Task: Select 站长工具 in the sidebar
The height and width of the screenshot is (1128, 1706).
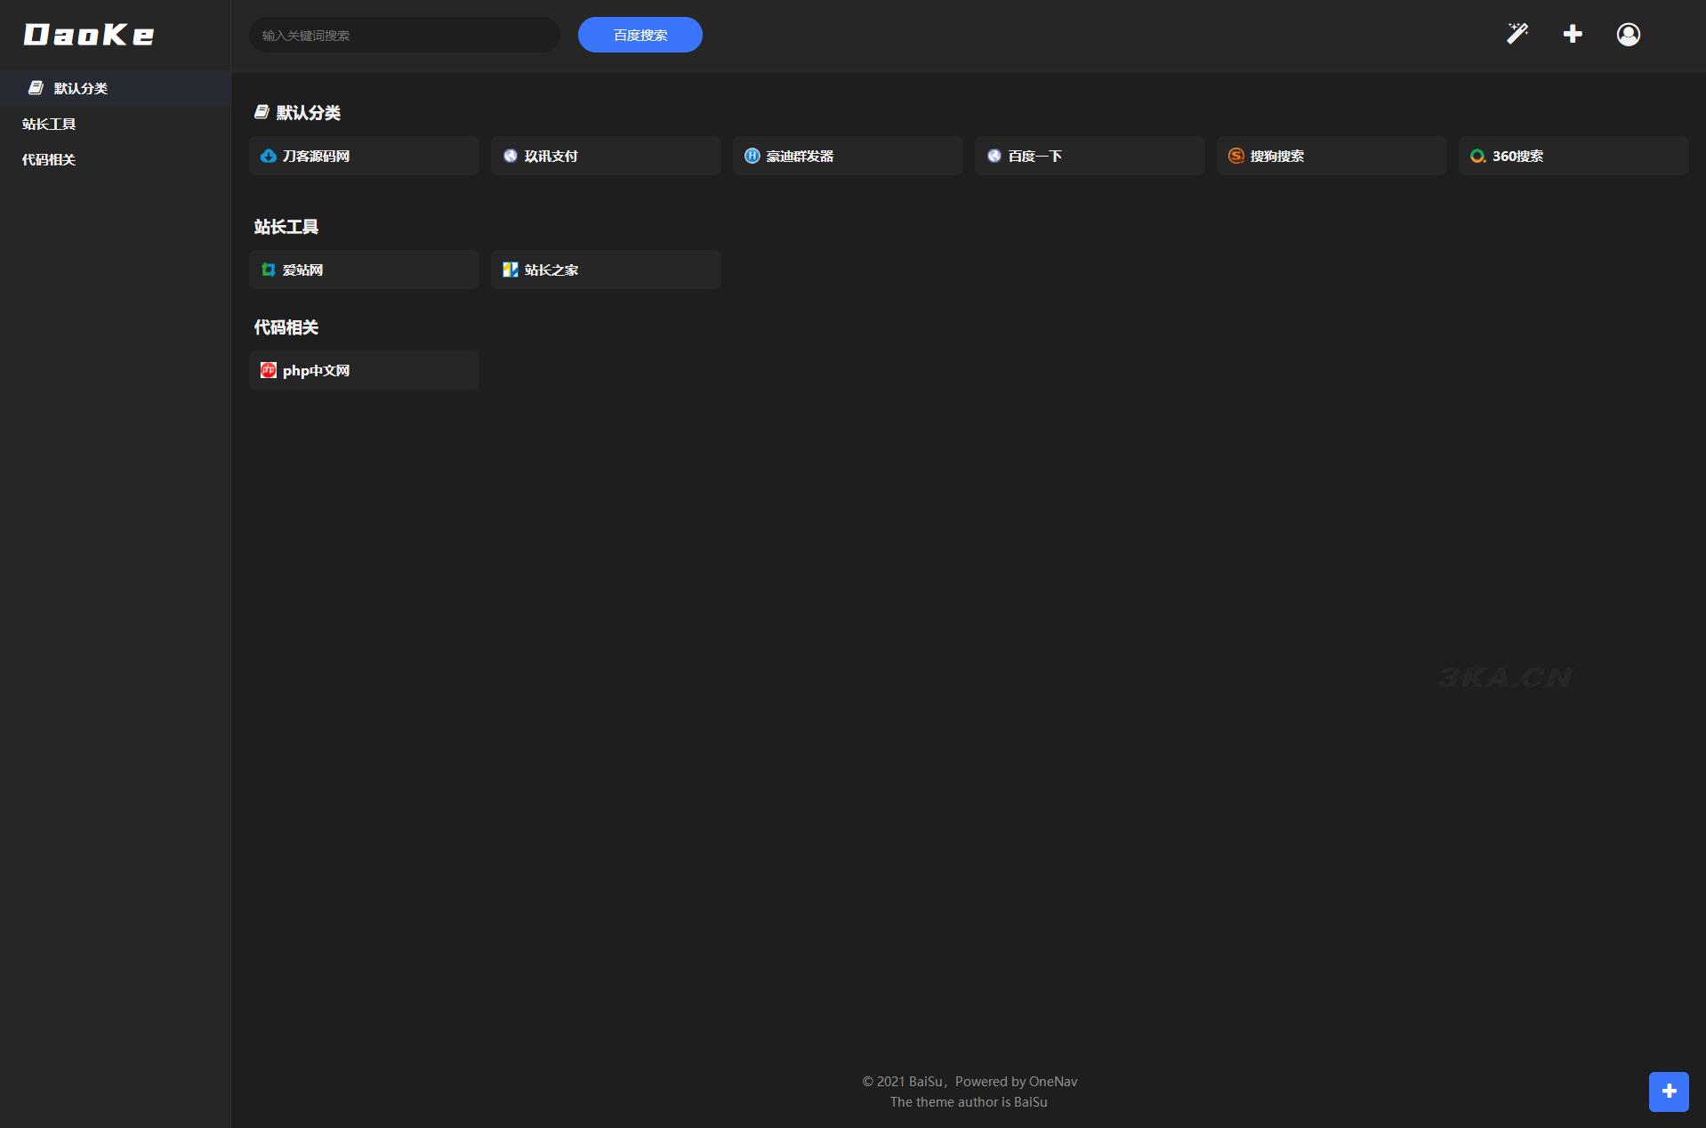Action: click(116, 124)
